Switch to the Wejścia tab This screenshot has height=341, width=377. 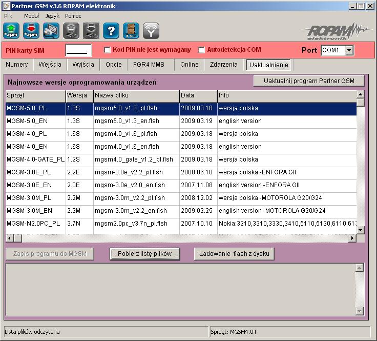[50, 65]
